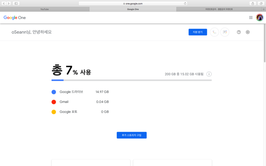Switch to the YouTube tab
The width and height of the screenshot is (266, 166).
(x=45, y=9)
